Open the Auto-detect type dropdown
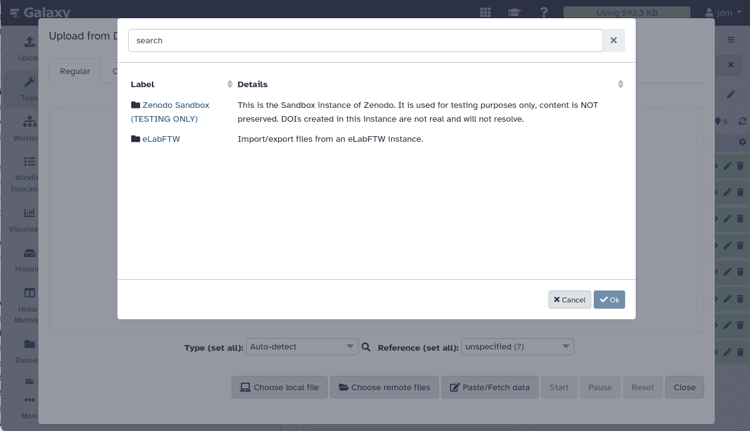The height and width of the screenshot is (431, 750). pos(302,346)
